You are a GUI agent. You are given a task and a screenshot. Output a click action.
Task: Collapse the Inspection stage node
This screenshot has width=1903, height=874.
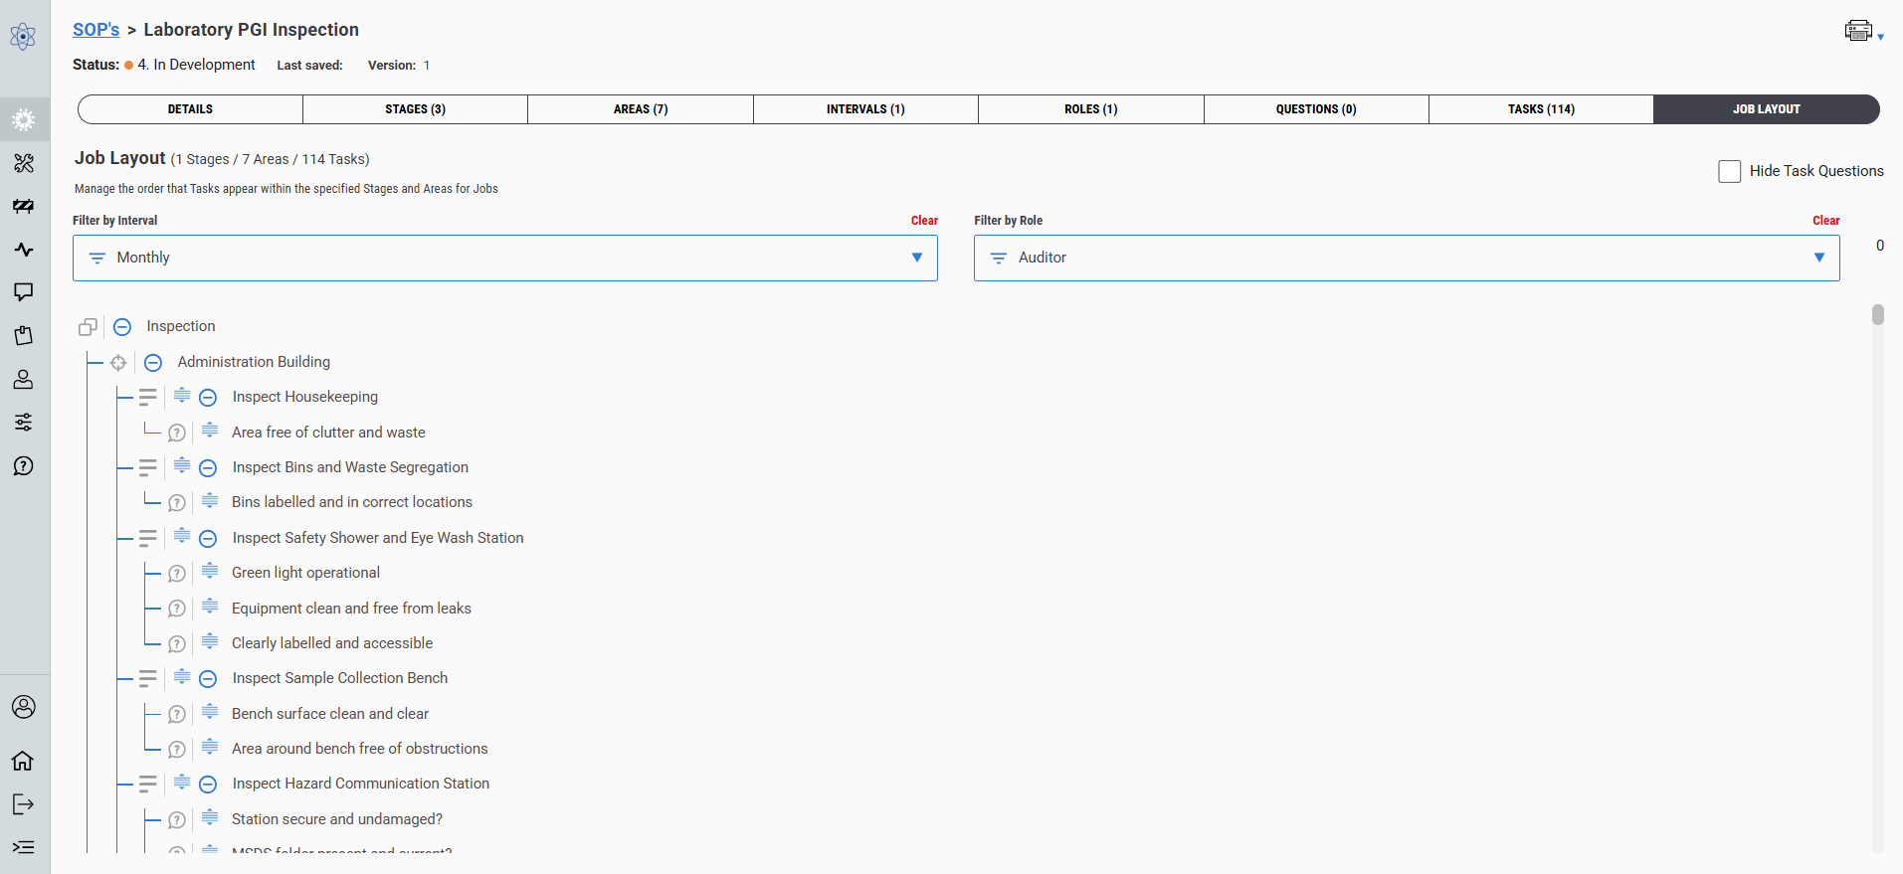click(x=122, y=327)
